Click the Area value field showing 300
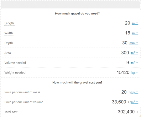 click(x=125, y=53)
